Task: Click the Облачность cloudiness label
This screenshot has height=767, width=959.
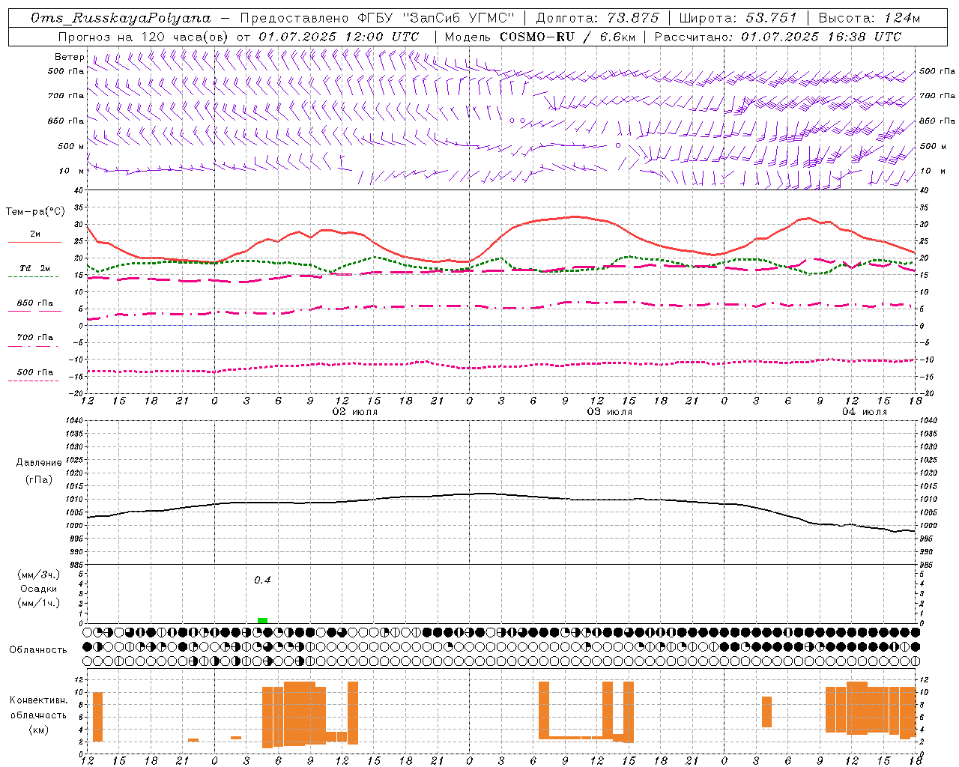Action: 38,650
